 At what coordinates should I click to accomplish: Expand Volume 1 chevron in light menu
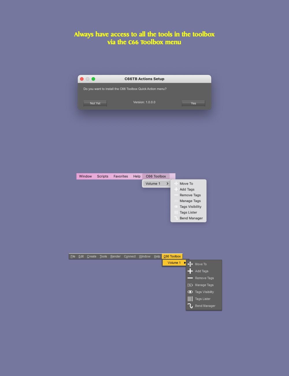coord(167,184)
